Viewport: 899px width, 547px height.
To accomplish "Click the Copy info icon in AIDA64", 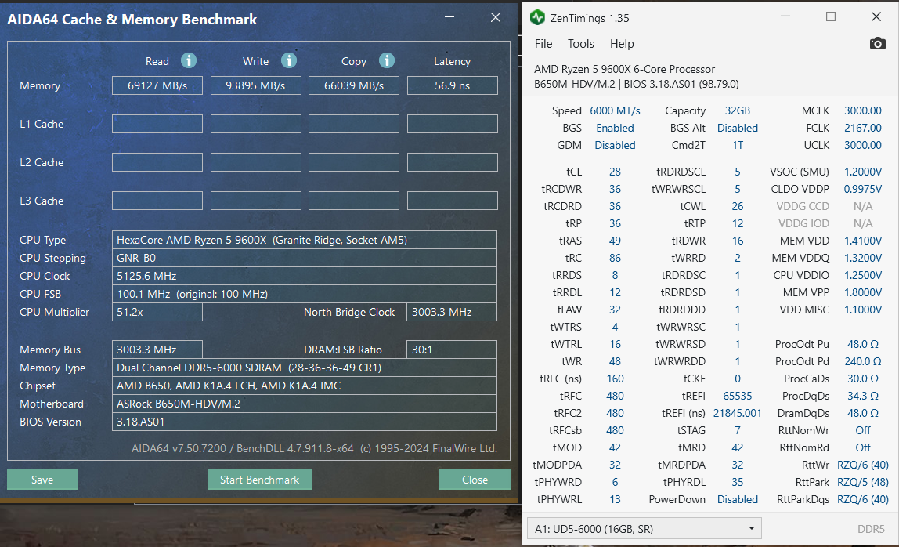I will (x=387, y=60).
